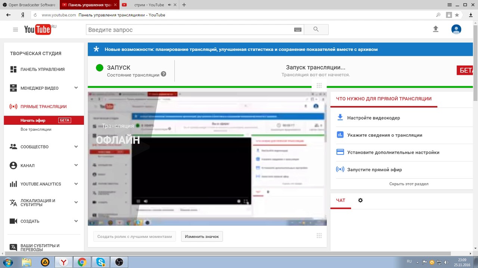Click the Yandex home Я button
The image size is (478, 268).
coord(23,15)
